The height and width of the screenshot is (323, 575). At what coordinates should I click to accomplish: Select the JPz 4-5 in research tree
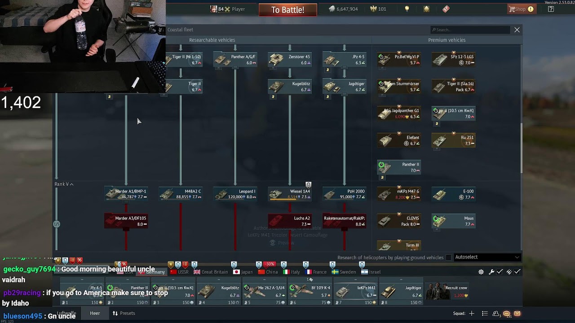(x=344, y=60)
